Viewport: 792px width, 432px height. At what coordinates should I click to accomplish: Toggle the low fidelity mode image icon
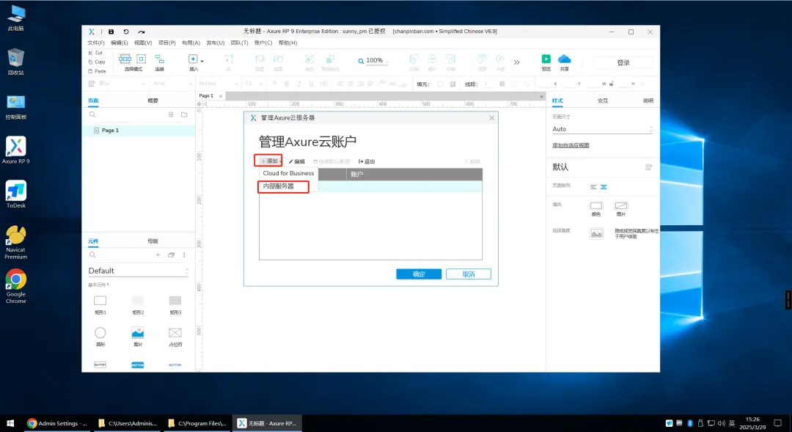(596, 233)
